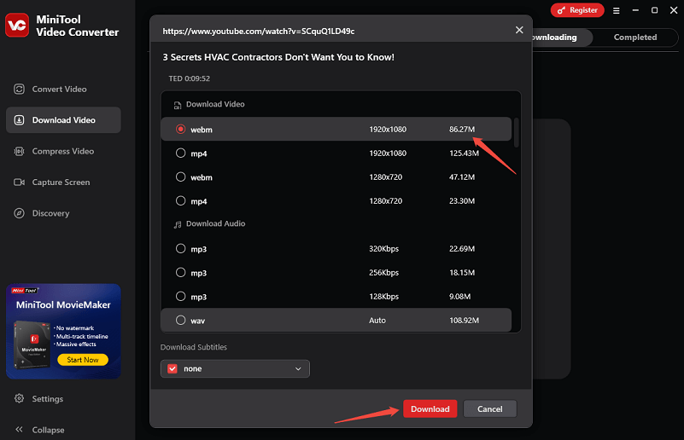Click the 18.15M file size value
This screenshot has width=684, height=440.
pos(461,273)
